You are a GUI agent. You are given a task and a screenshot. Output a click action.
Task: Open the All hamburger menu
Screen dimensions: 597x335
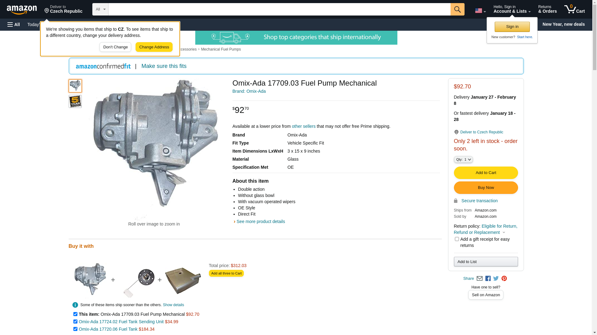[14, 25]
